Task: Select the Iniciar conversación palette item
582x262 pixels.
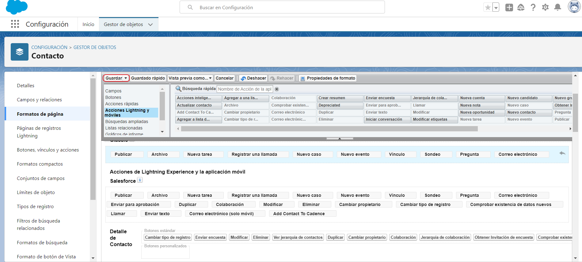Action: pyautogui.click(x=387, y=119)
